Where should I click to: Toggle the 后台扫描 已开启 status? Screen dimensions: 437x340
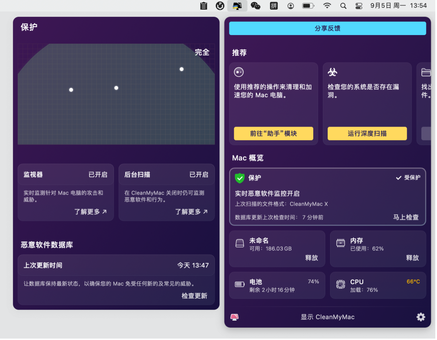(199, 174)
